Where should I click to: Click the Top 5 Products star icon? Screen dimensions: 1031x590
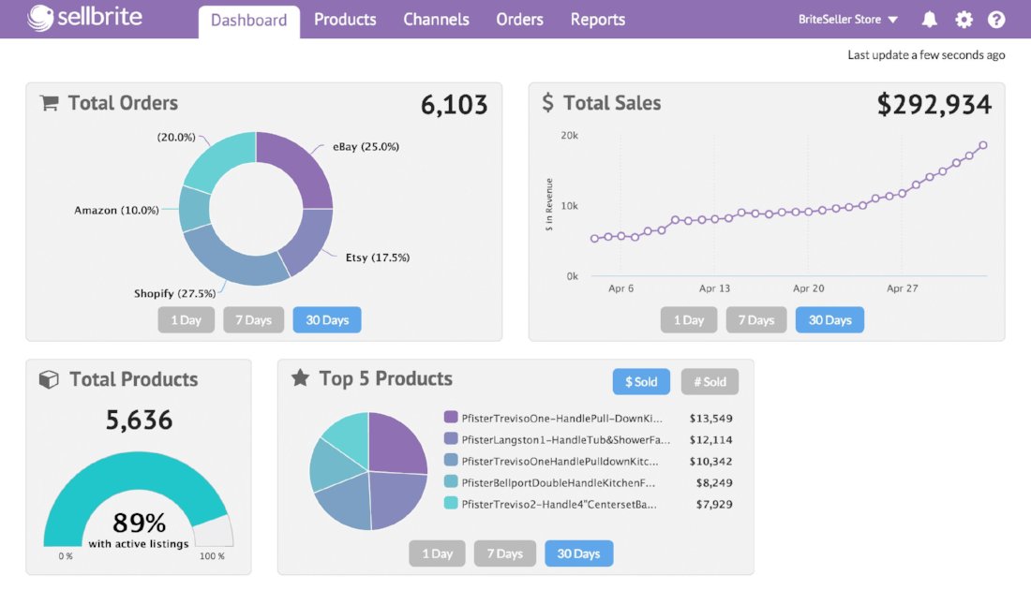point(300,378)
